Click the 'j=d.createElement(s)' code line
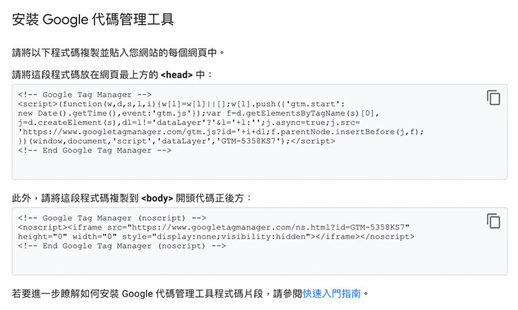 point(189,122)
